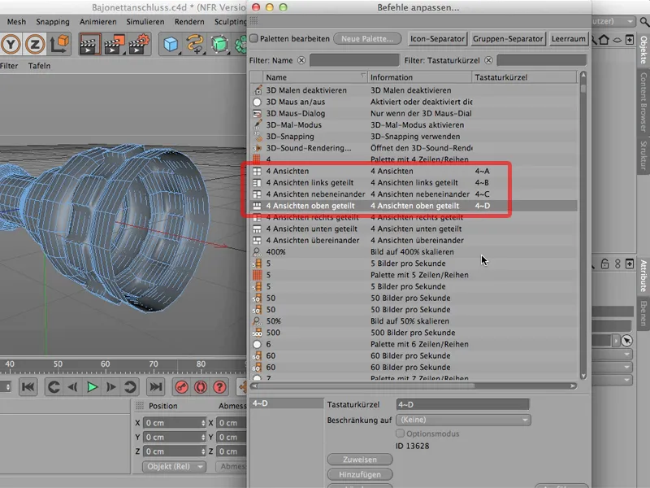Toggle the Z axis lock icon
The height and width of the screenshot is (488, 650).
(35, 44)
